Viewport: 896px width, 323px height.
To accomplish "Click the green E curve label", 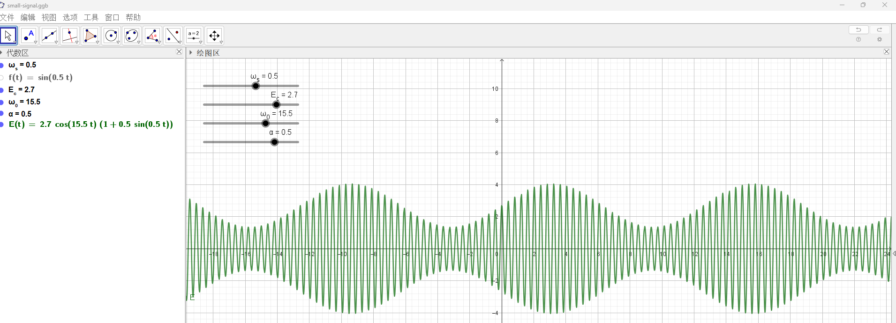I will click(192, 297).
